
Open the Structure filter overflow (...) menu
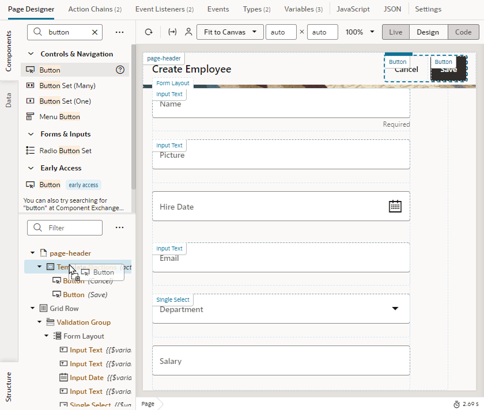tap(119, 227)
